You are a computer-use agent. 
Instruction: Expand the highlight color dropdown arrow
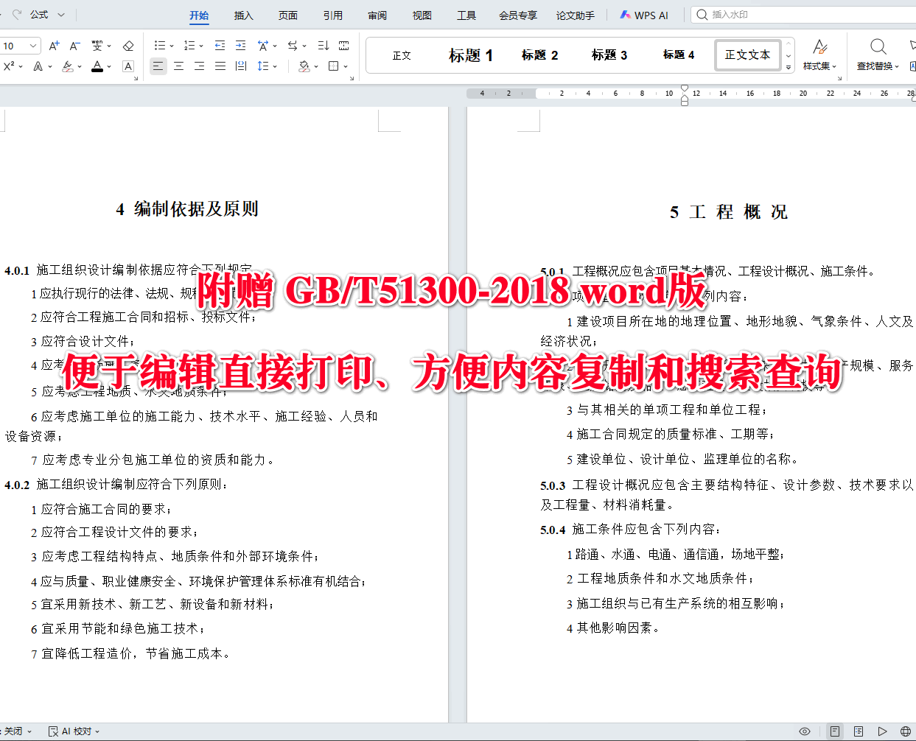(x=80, y=67)
